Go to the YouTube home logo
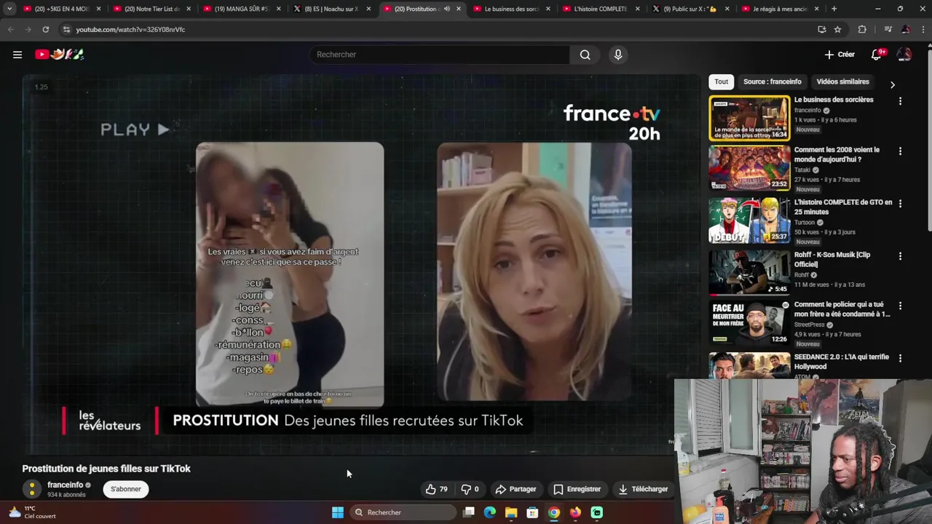 60,55
